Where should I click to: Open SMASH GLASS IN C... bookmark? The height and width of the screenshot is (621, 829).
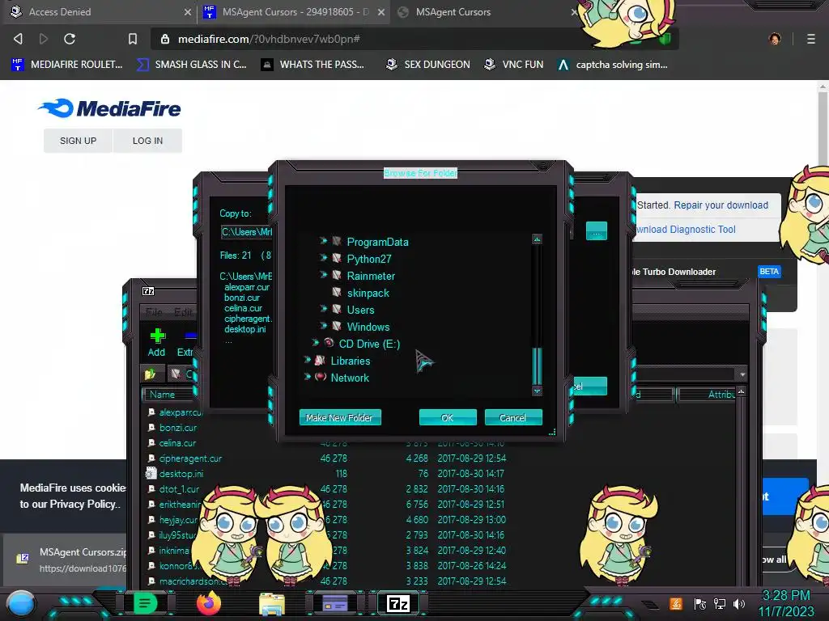(x=192, y=65)
